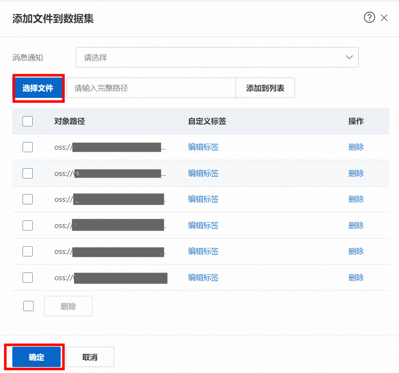Screen dimensions: 399x373
Task: Check the third oss path row checkbox
Action: pyautogui.click(x=28, y=199)
